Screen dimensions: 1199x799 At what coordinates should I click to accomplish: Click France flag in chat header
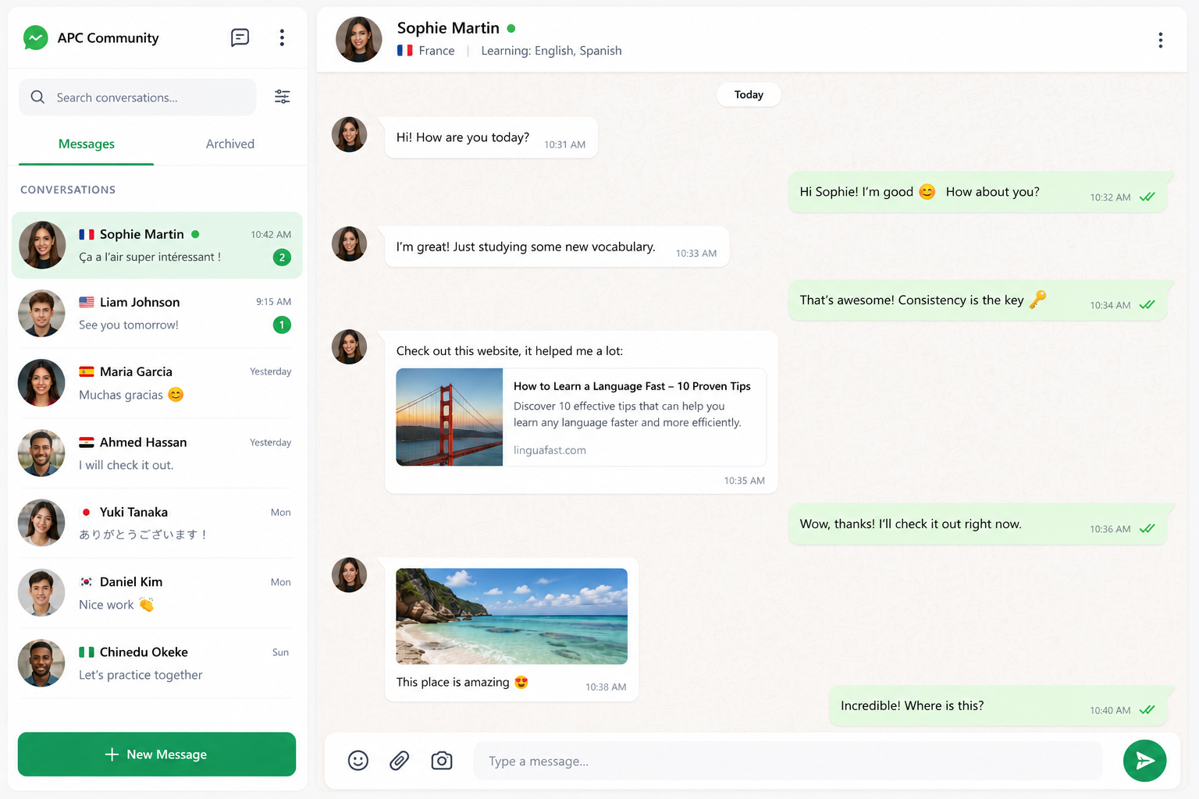pyautogui.click(x=404, y=50)
